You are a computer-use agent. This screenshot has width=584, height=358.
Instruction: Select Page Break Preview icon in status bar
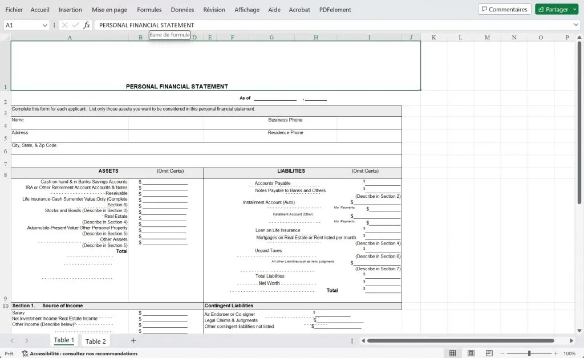pyautogui.click(x=489, y=353)
